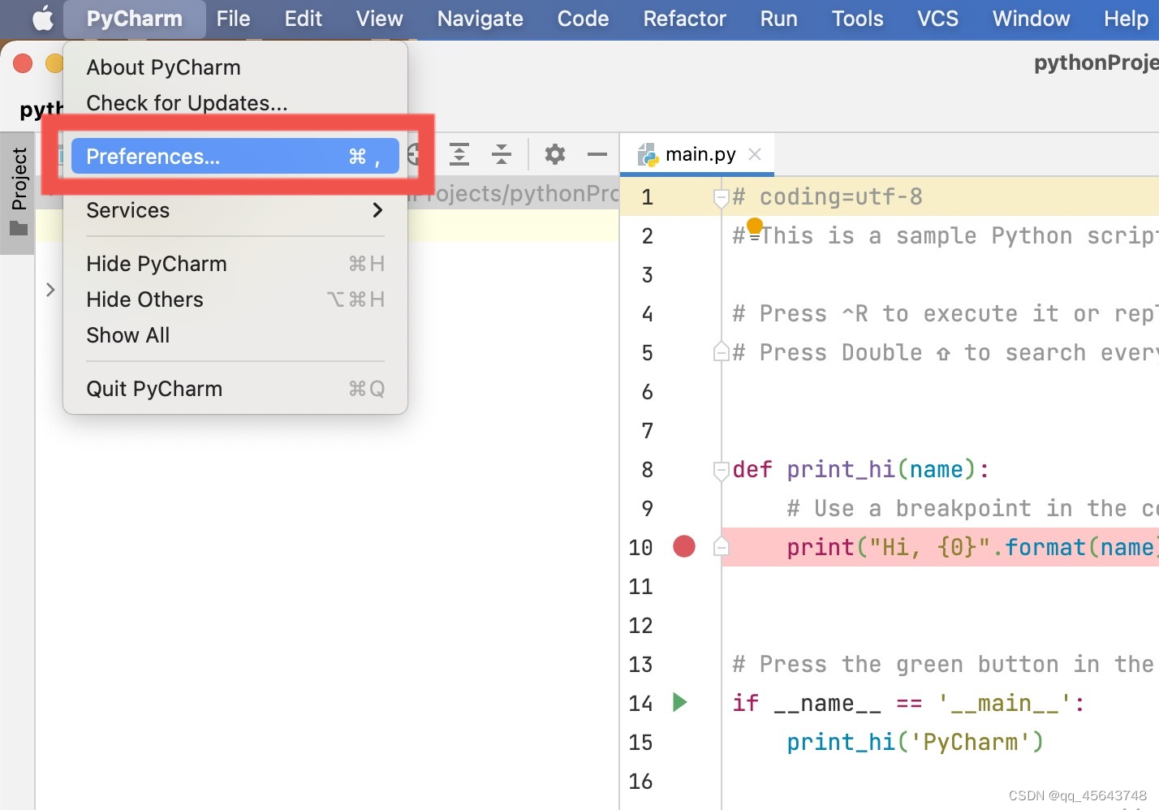Toggle the Project tool window tab
Viewport: 1159px width, 810px height.
click(x=18, y=193)
